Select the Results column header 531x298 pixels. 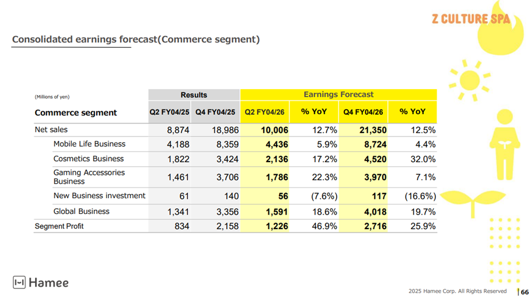coord(194,94)
